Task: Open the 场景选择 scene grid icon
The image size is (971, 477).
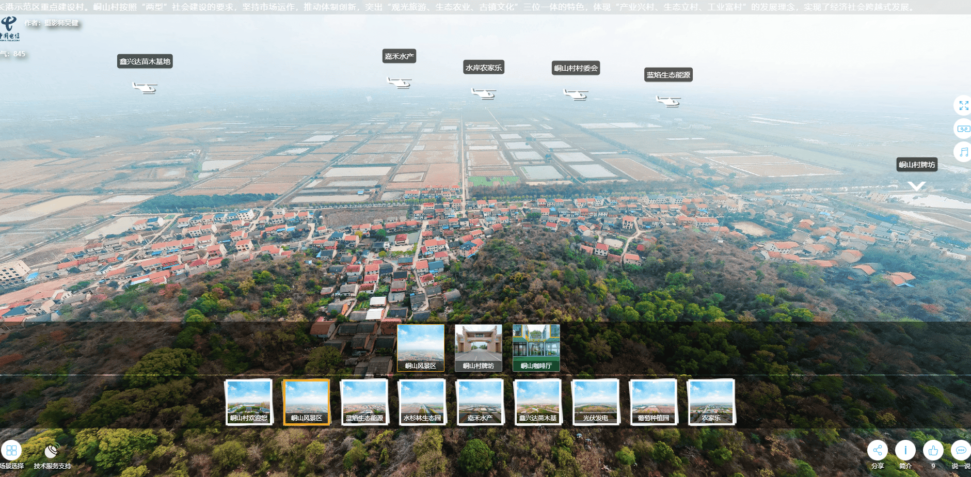Action: 11,450
